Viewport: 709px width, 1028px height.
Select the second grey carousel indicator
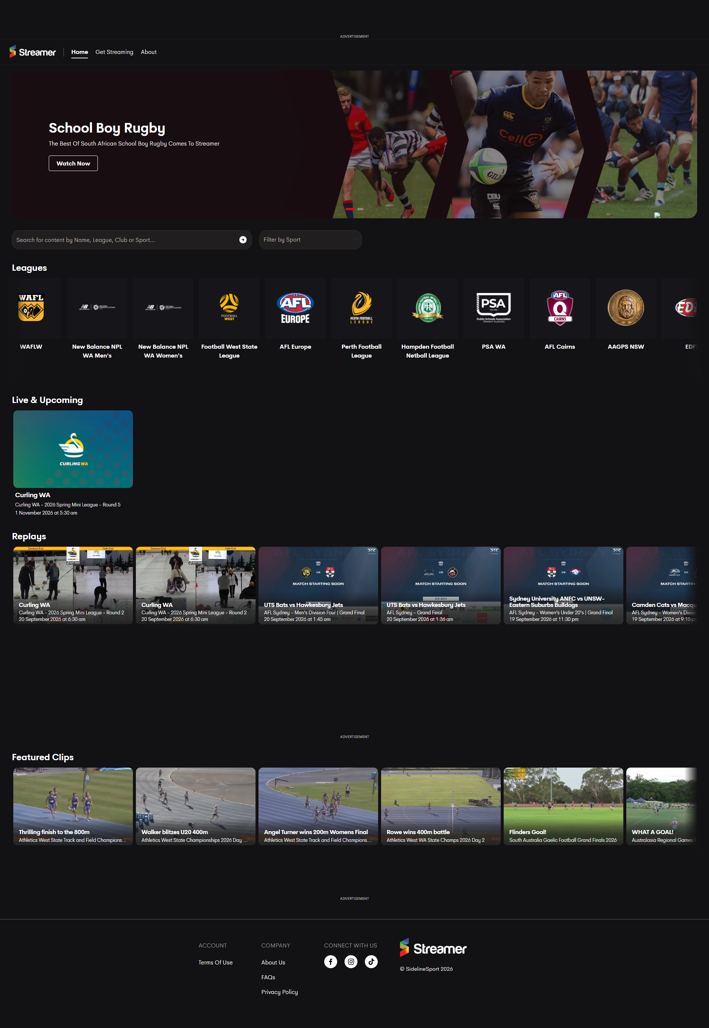[x=360, y=209]
